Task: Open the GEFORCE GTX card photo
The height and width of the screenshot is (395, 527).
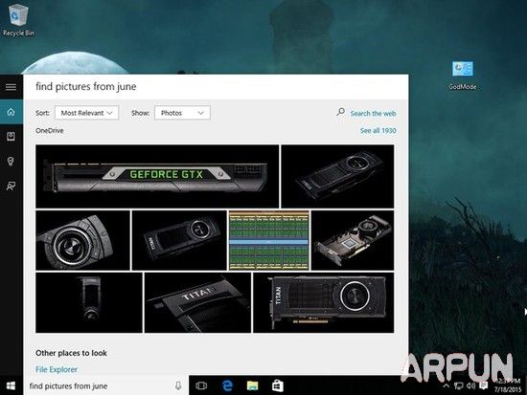Action: pos(157,176)
